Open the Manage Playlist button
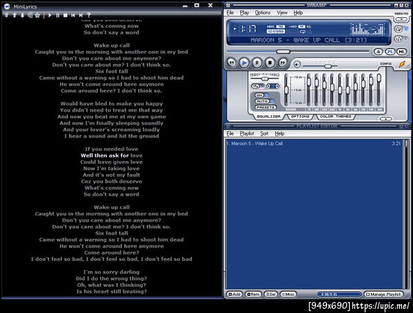This screenshot has height=313, width=413. click(x=383, y=294)
